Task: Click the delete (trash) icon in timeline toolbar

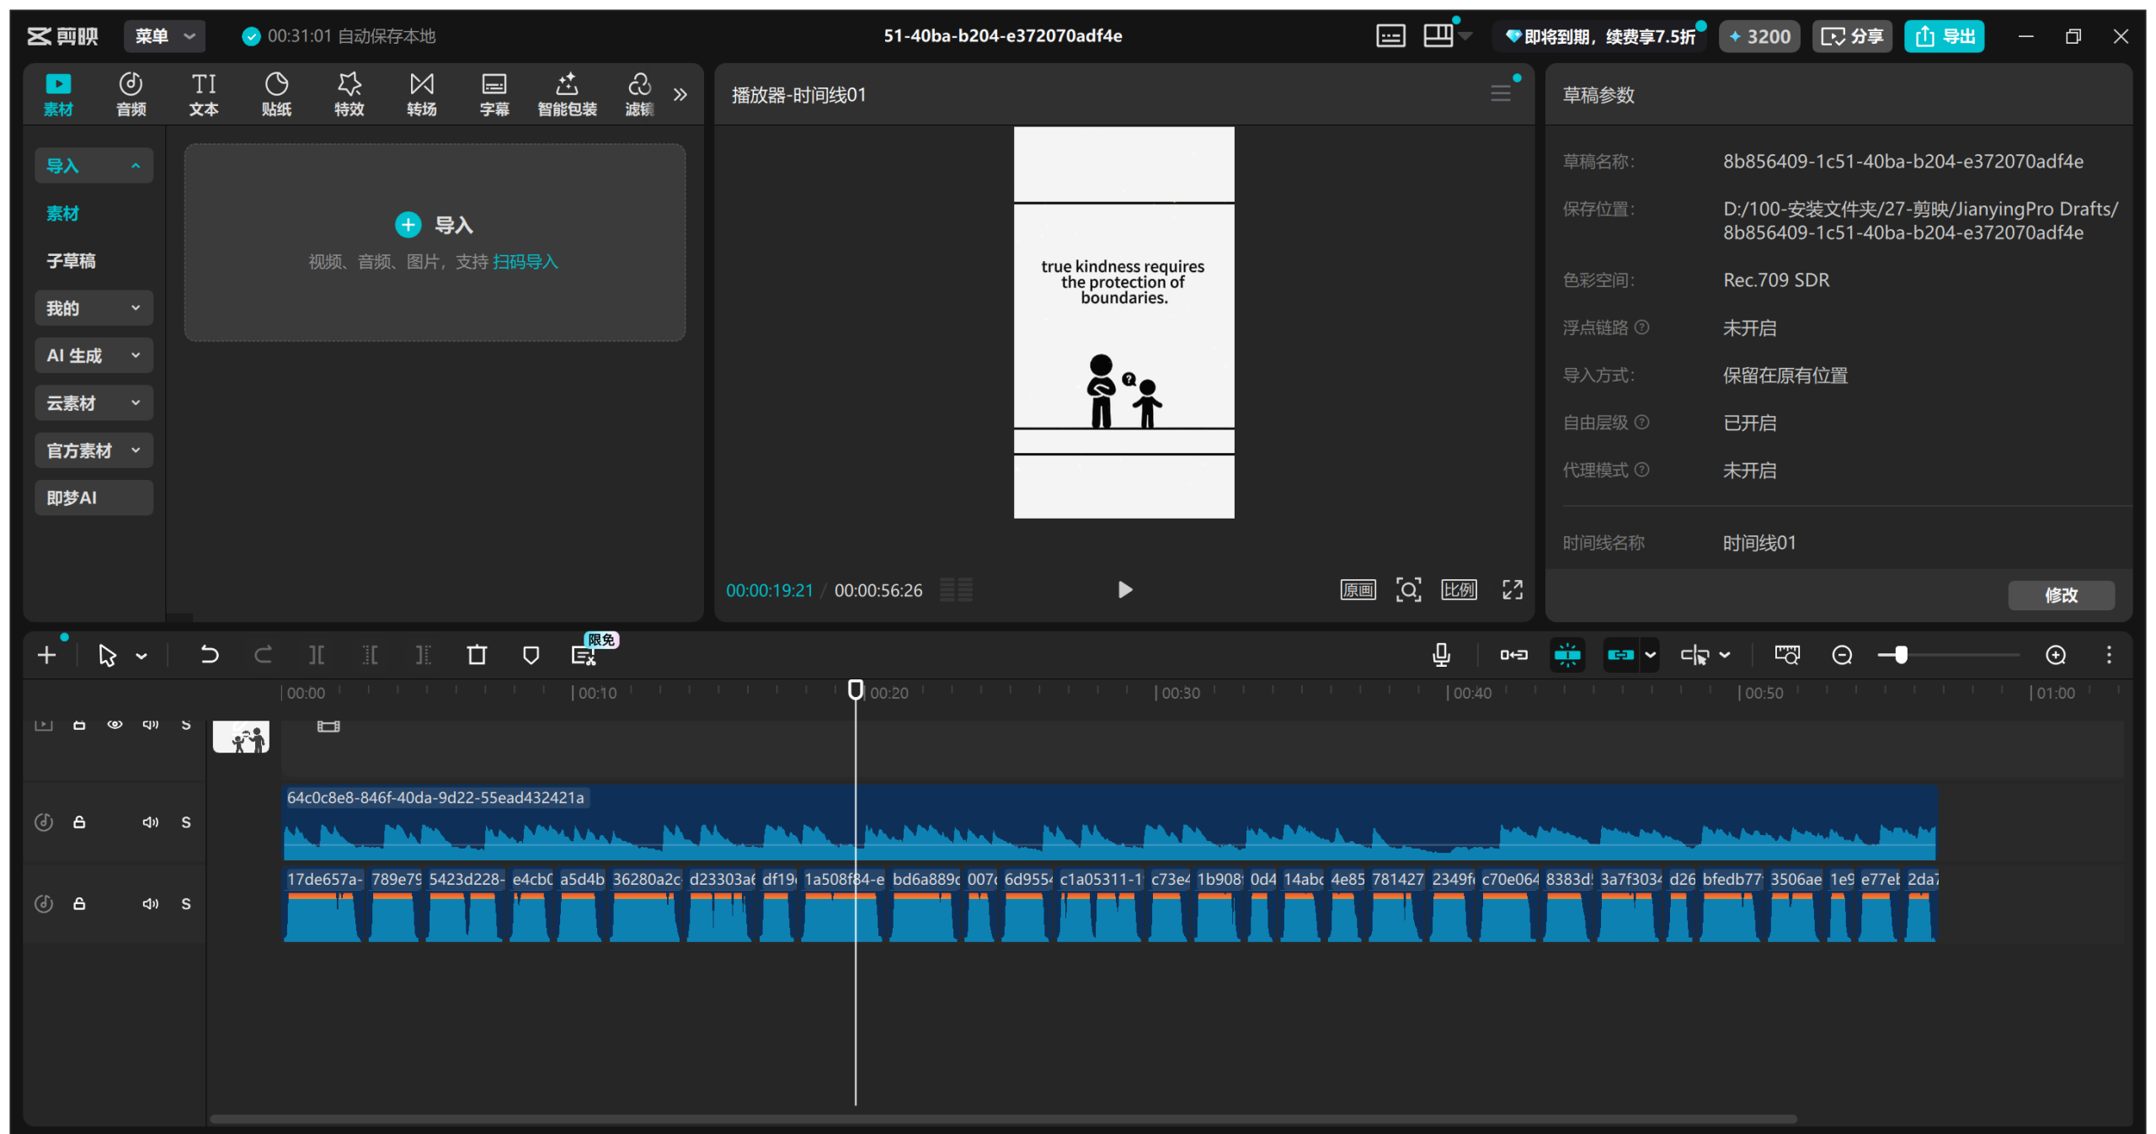Action: [477, 655]
